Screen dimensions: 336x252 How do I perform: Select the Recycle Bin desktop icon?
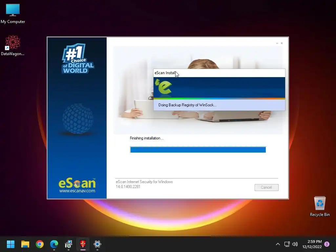pos(320,207)
